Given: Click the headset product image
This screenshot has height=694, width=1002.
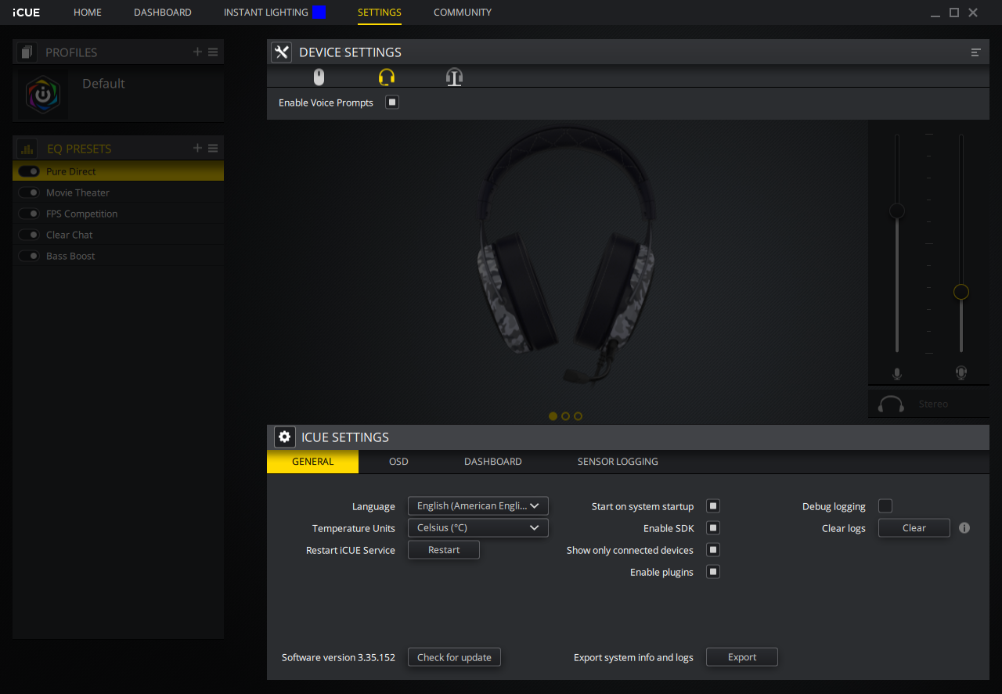Looking at the screenshot, I should [566, 254].
